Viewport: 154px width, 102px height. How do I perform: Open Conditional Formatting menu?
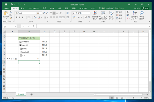95,15
